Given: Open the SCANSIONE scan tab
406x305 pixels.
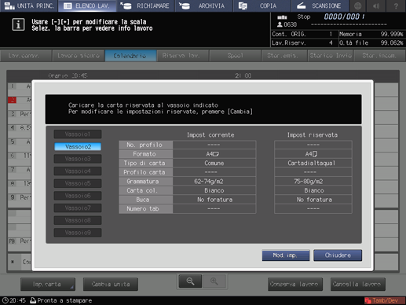Looking at the screenshot, I should pos(320,6).
